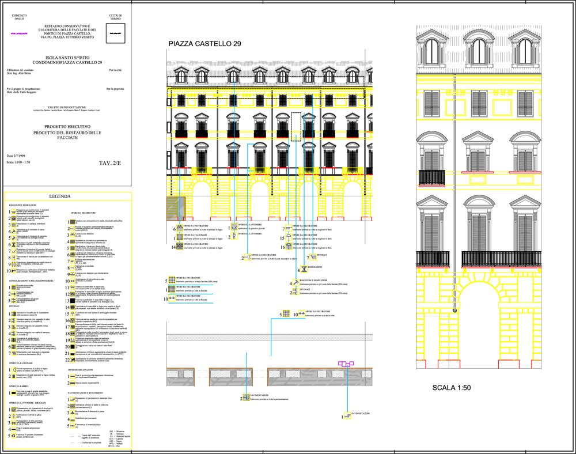
Task: Select the hourglass Demolizioni icon numbered 6
Action: click(x=304, y=270)
